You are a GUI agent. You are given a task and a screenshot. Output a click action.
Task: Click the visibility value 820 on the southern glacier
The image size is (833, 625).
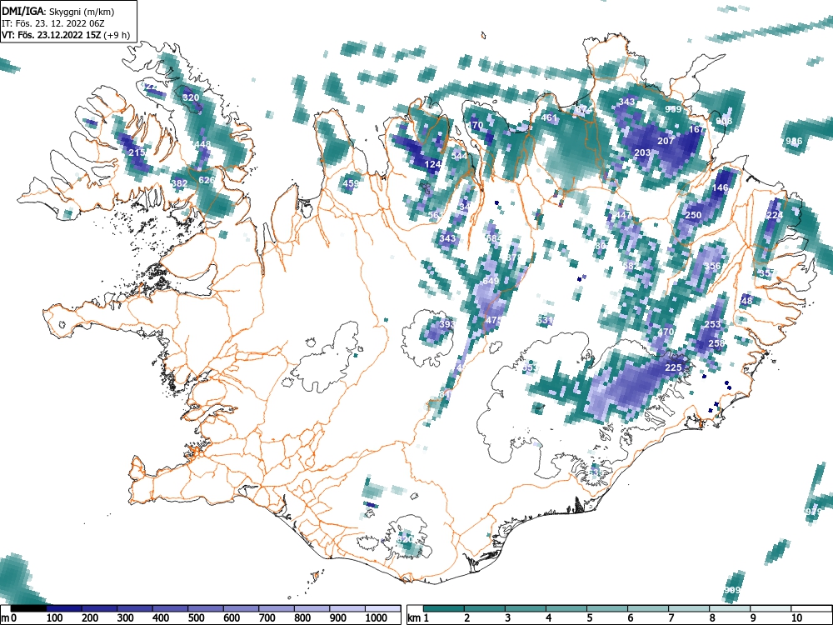tap(405, 539)
